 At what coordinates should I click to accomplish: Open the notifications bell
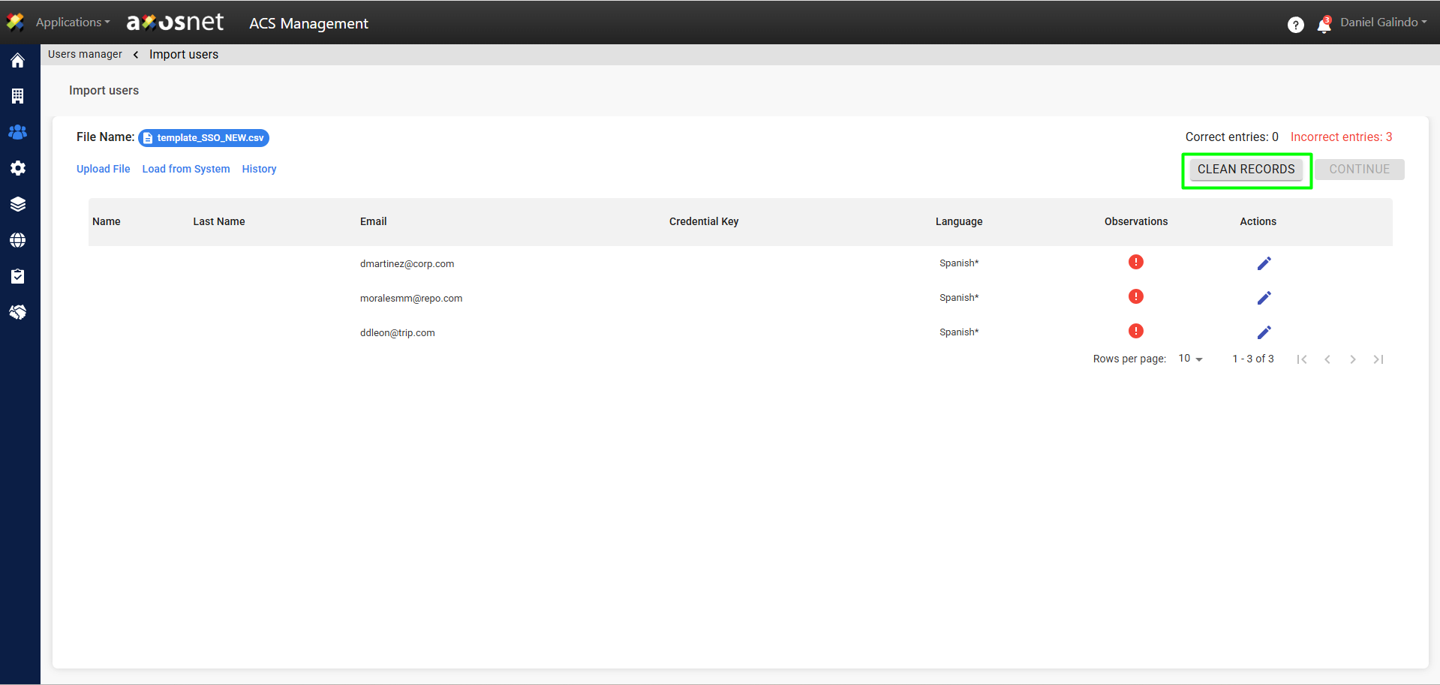(x=1324, y=26)
